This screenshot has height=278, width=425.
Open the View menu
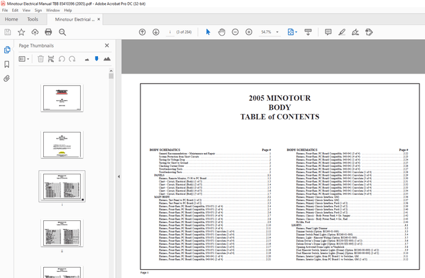tap(26, 10)
